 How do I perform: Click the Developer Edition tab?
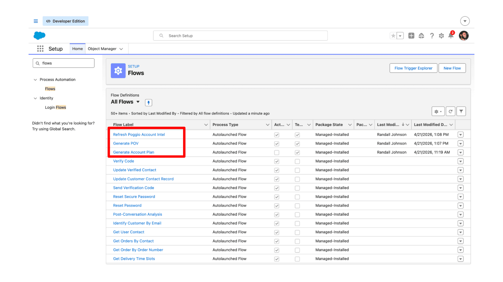point(65,21)
